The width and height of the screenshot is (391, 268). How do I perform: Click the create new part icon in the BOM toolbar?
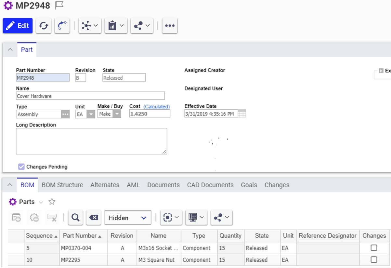(x=34, y=218)
